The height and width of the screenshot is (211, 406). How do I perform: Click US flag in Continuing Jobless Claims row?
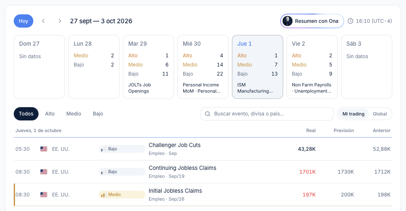pos(44,172)
